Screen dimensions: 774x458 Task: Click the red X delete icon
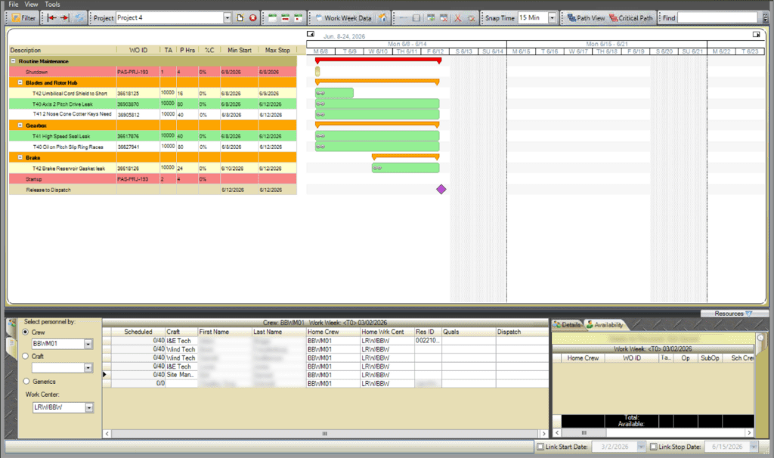pyautogui.click(x=457, y=17)
